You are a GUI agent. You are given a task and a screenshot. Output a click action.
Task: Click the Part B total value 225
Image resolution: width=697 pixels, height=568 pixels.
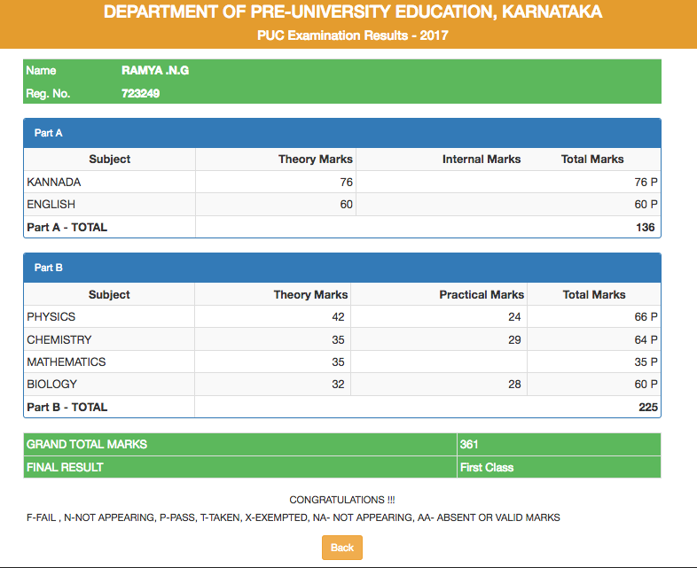click(x=648, y=408)
